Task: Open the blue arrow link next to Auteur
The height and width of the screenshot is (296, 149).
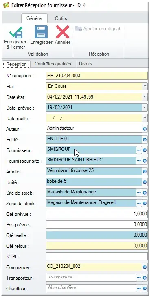Action: tap(145, 129)
